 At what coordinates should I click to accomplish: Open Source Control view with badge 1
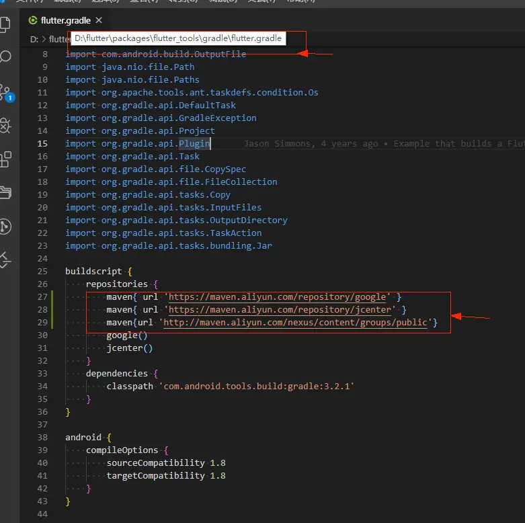click(5, 92)
